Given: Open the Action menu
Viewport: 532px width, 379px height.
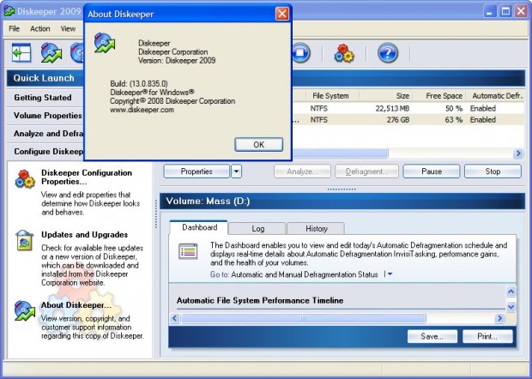Looking at the screenshot, I should (x=40, y=29).
